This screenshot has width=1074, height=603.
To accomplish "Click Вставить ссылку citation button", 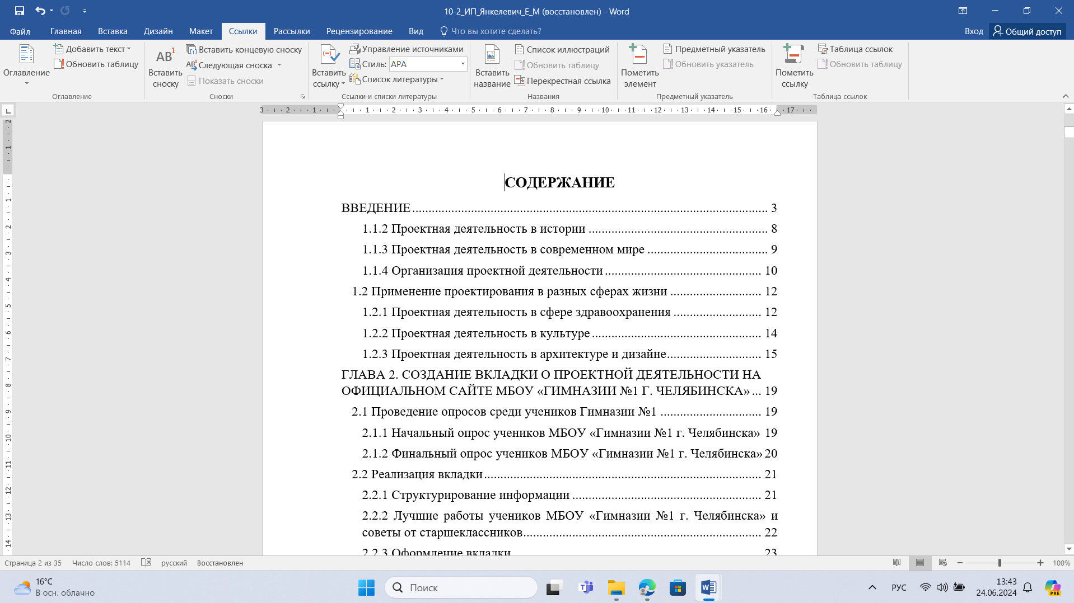I will tap(329, 67).
